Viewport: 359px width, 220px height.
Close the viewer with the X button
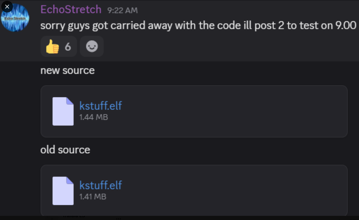click(7, 7)
